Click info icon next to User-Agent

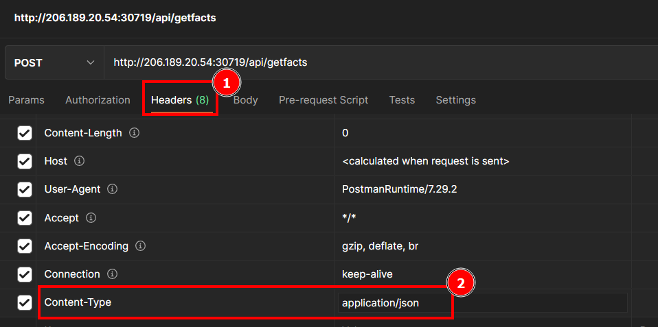pyautogui.click(x=112, y=189)
